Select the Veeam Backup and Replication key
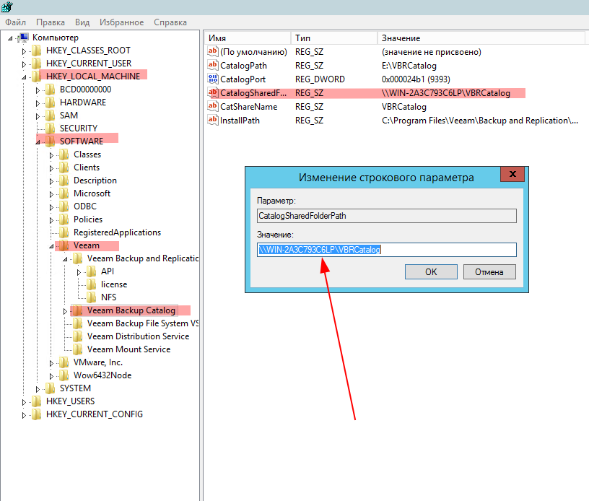This screenshot has height=501, width=589. click(143, 258)
